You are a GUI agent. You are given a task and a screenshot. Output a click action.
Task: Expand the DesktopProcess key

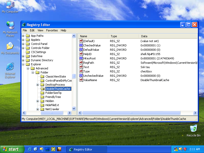click(x=37, y=85)
